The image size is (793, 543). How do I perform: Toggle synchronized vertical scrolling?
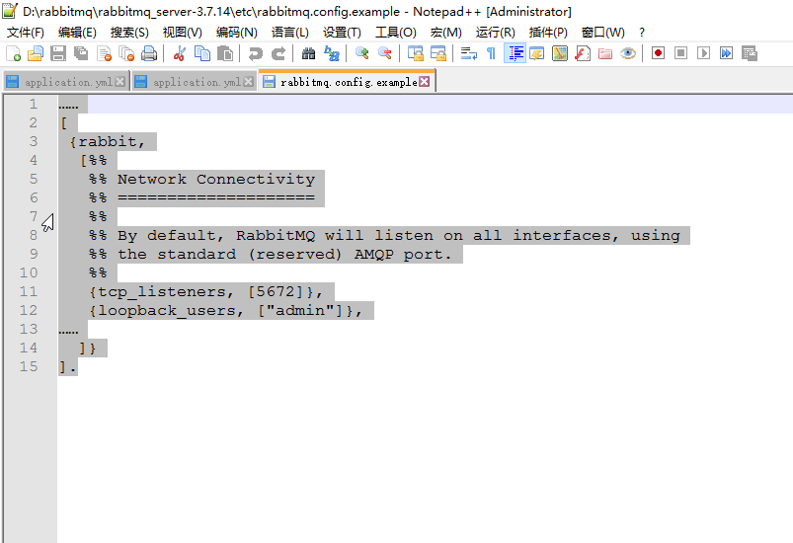point(416,53)
